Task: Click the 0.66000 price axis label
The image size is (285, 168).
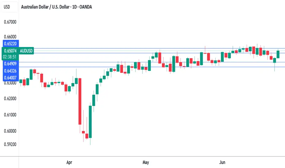Action: [x=10, y=37]
